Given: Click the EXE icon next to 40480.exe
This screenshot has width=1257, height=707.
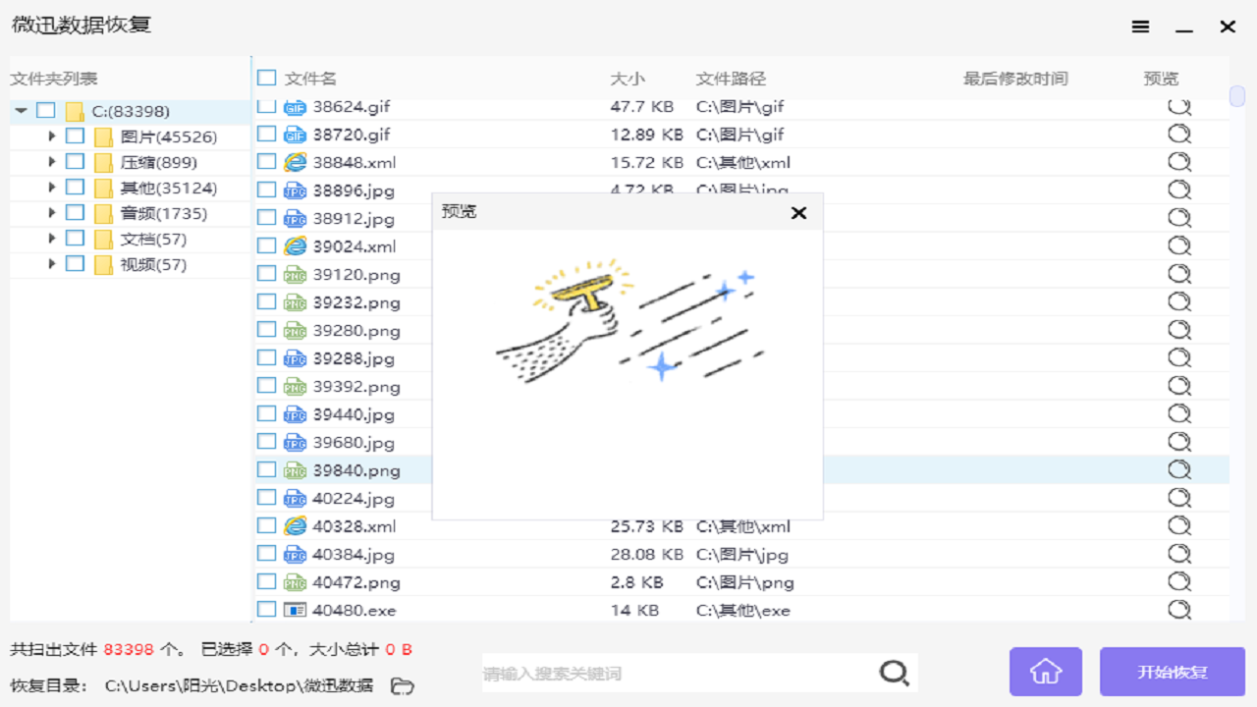Looking at the screenshot, I should tap(294, 610).
